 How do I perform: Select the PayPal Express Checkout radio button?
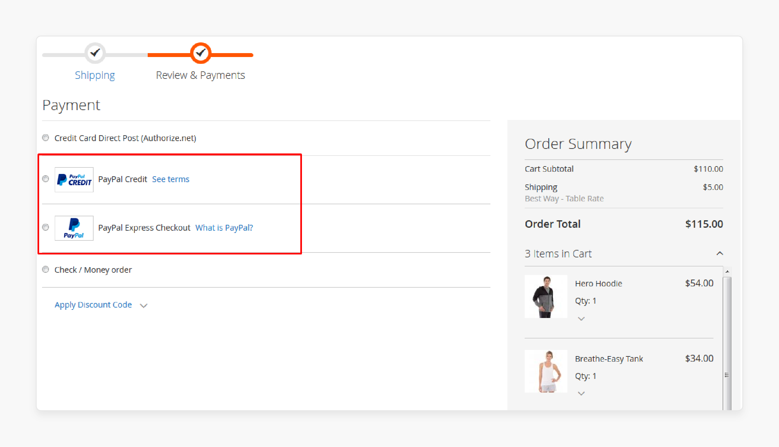45,227
